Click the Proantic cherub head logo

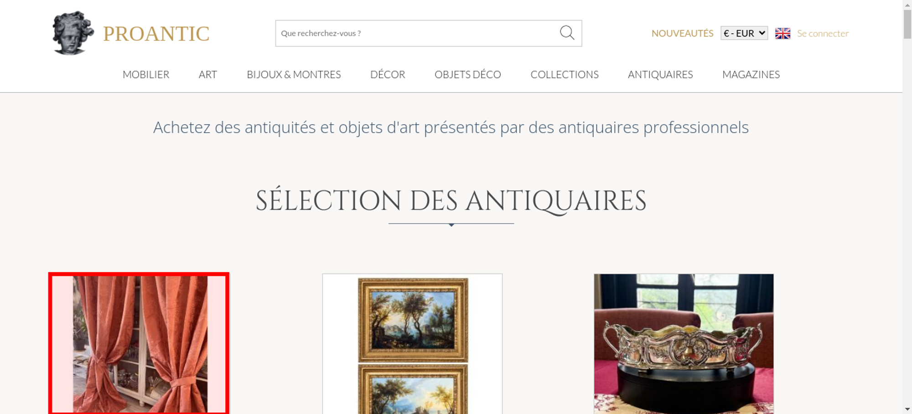73,33
